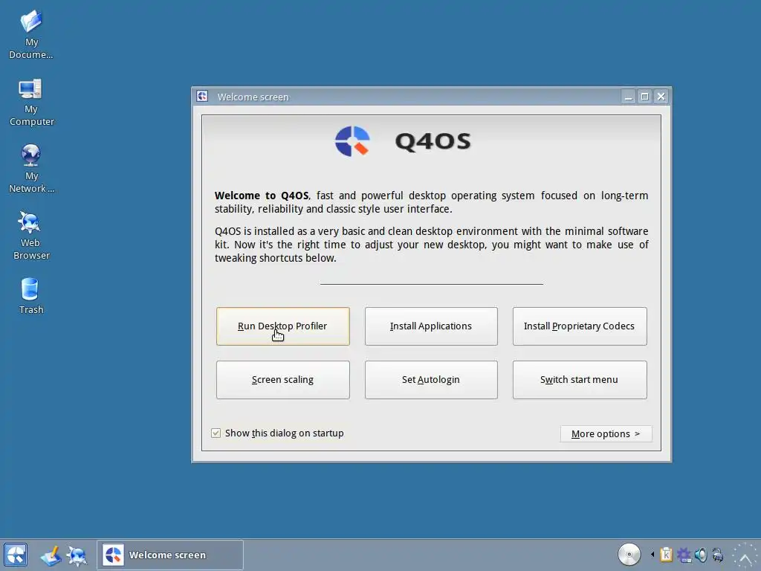Open the My Documents desktop icon
Image resolution: width=761 pixels, height=571 pixels.
pyautogui.click(x=31, y=34)
